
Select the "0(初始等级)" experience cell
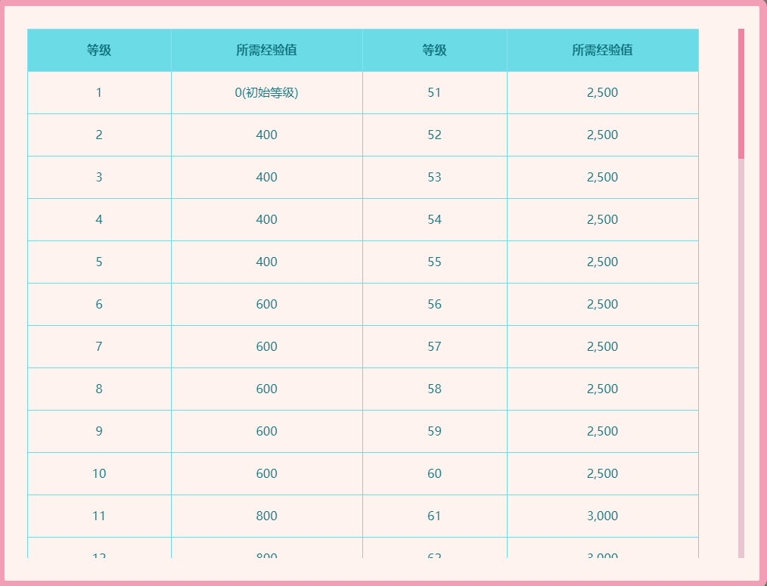266,93
